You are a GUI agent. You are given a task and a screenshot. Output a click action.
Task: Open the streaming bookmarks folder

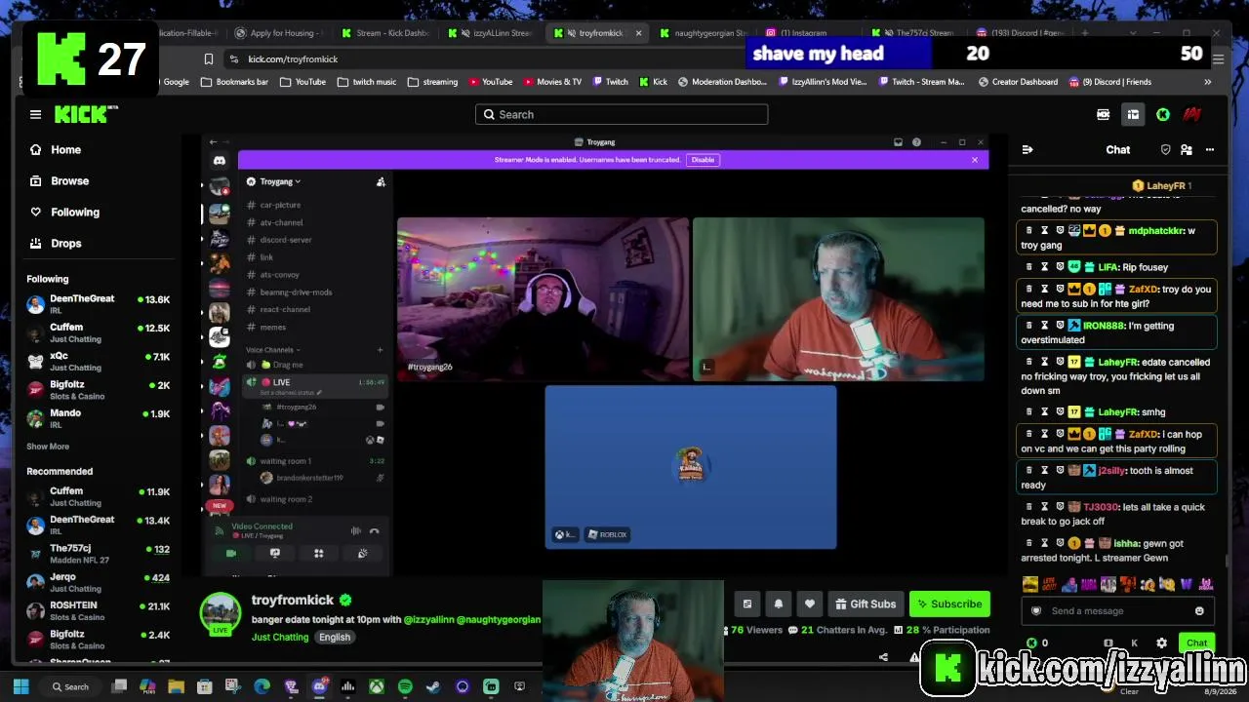pyautogui.click(x=433, y=82)
